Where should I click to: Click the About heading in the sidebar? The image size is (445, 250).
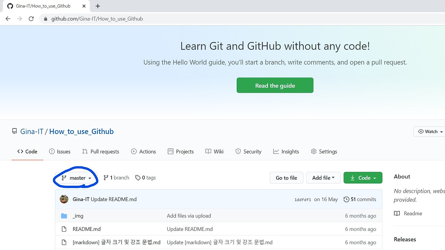tap(402, 176)
